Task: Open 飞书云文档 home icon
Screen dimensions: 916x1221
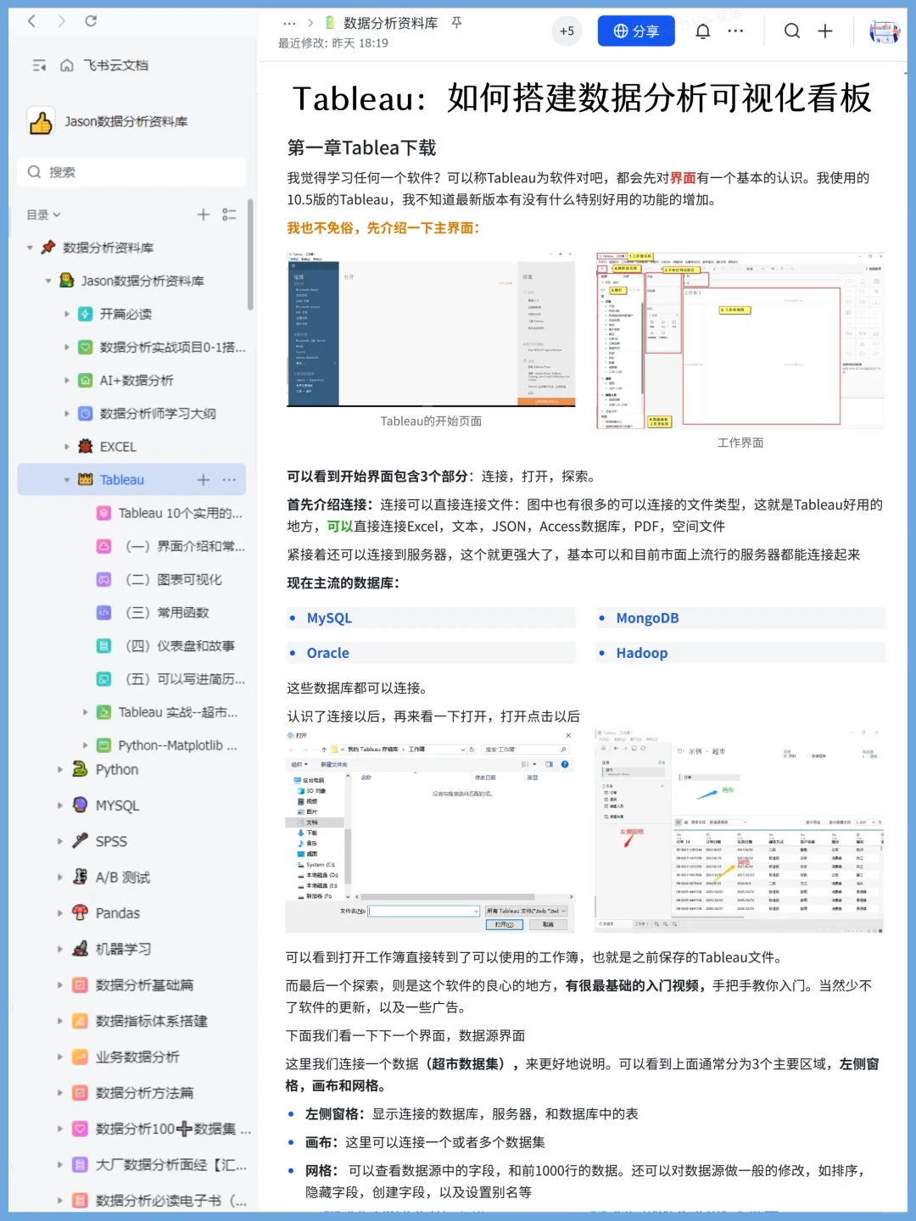Action: (x=67, y=65)
